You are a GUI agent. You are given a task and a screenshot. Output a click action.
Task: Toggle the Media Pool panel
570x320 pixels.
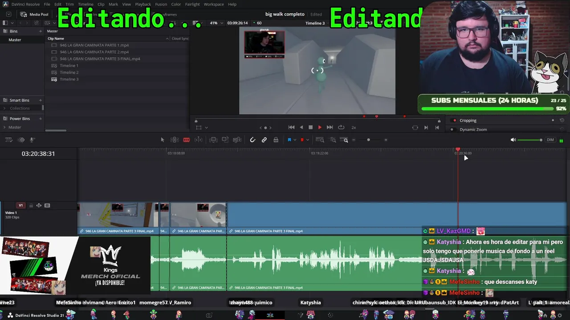point(34,14)
